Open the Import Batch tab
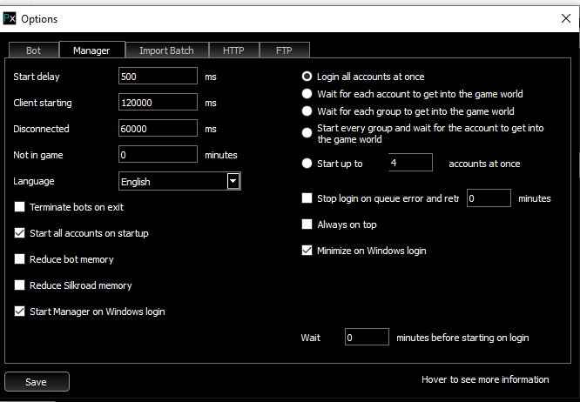The width and height of the screenshot is (580, 402). click(x=166, y=50)
